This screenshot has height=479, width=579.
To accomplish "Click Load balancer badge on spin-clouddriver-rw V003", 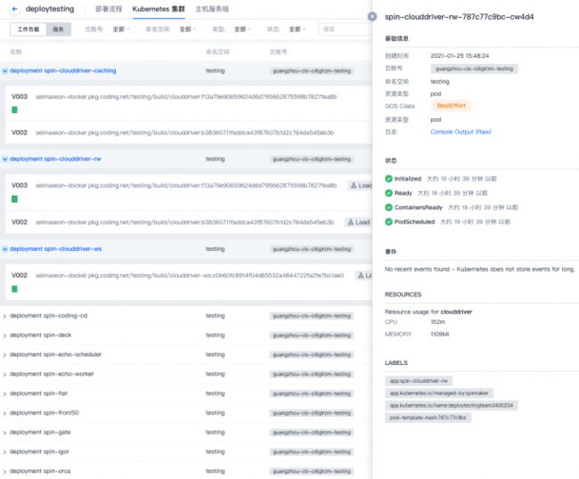I will 360,185.
